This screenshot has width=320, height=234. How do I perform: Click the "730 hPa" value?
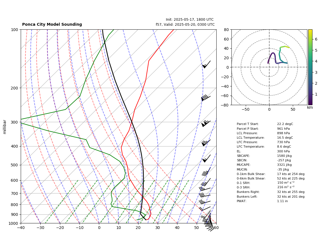[284, 142]
